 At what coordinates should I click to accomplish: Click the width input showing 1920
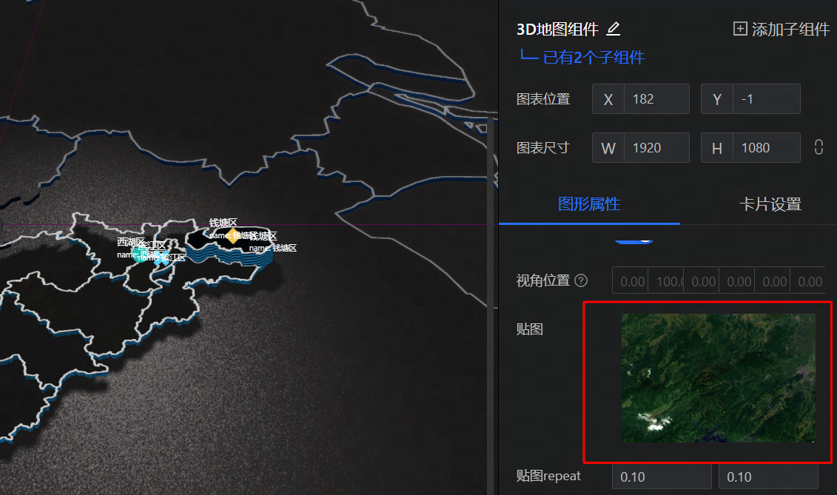point(656,148)
